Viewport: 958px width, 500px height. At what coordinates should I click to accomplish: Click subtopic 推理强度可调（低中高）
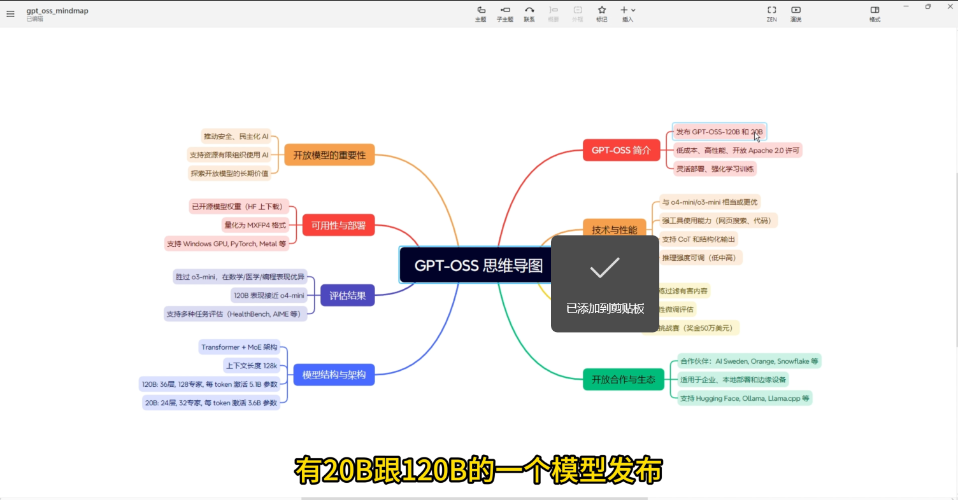701,258
